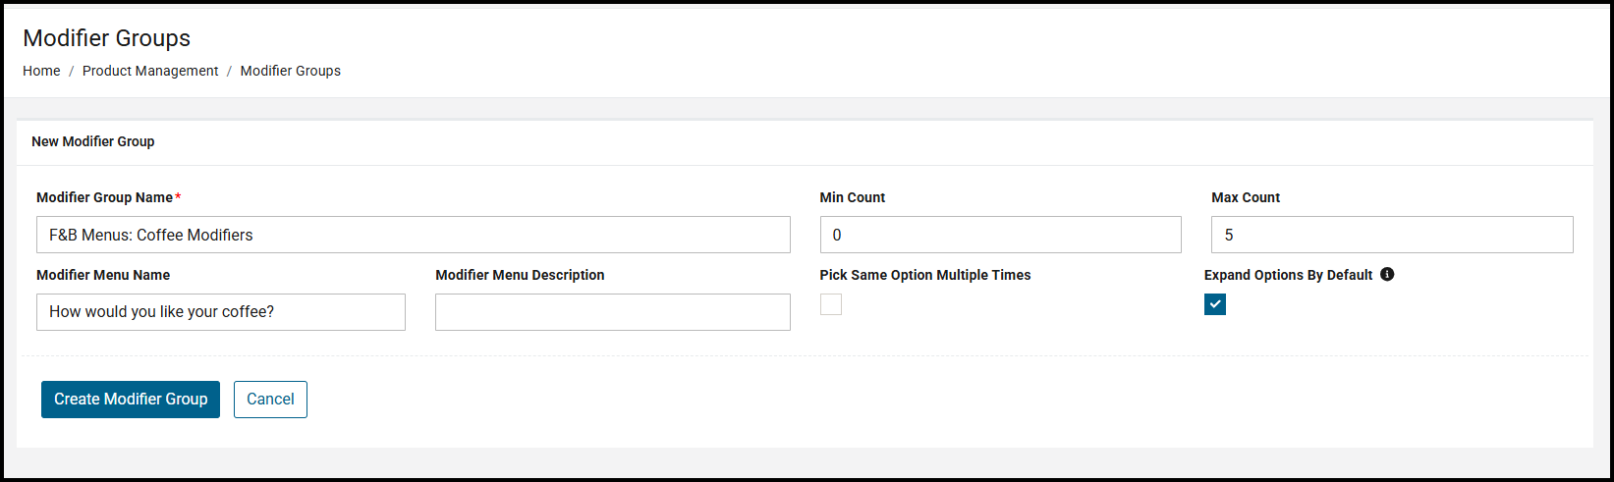Click the Pick Same Option Multiple Times label
The width and height of the screenshot is (1614, 482).
[924, 275]
